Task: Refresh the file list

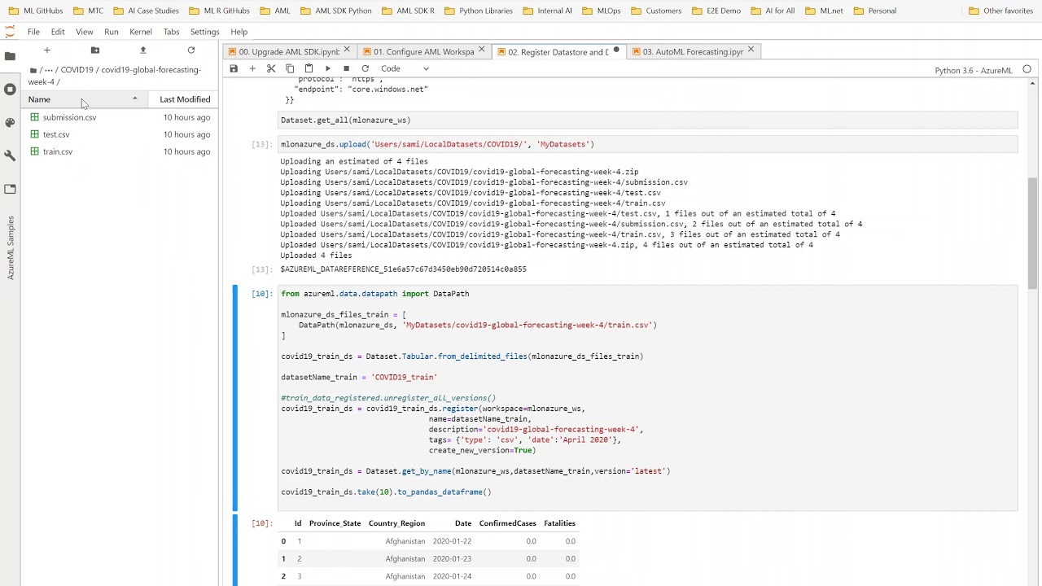Action: tap(190, 50)
